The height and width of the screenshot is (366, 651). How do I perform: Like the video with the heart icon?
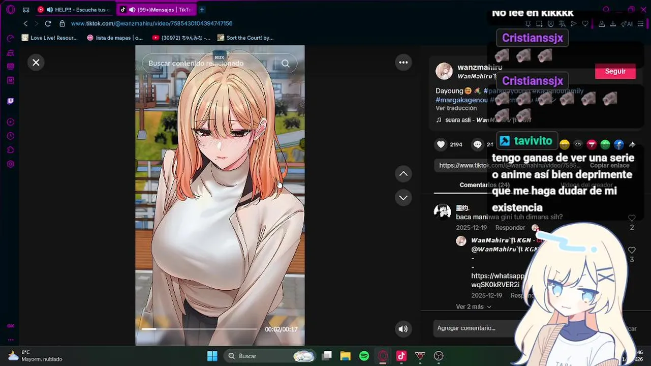[441, 144]
